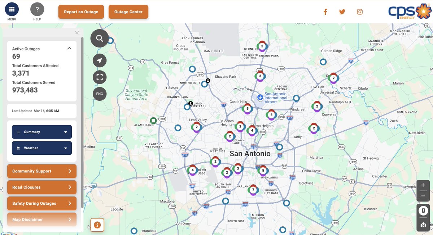Select the 2-outage cluster near Kirby
Image resolution: width=433 pixels, height=235 pixels.
tap(314, 128)
